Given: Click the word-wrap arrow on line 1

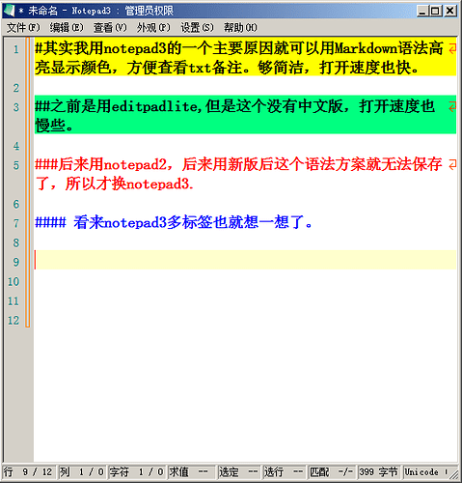Looking at the screenshot, I should [452, 49].
